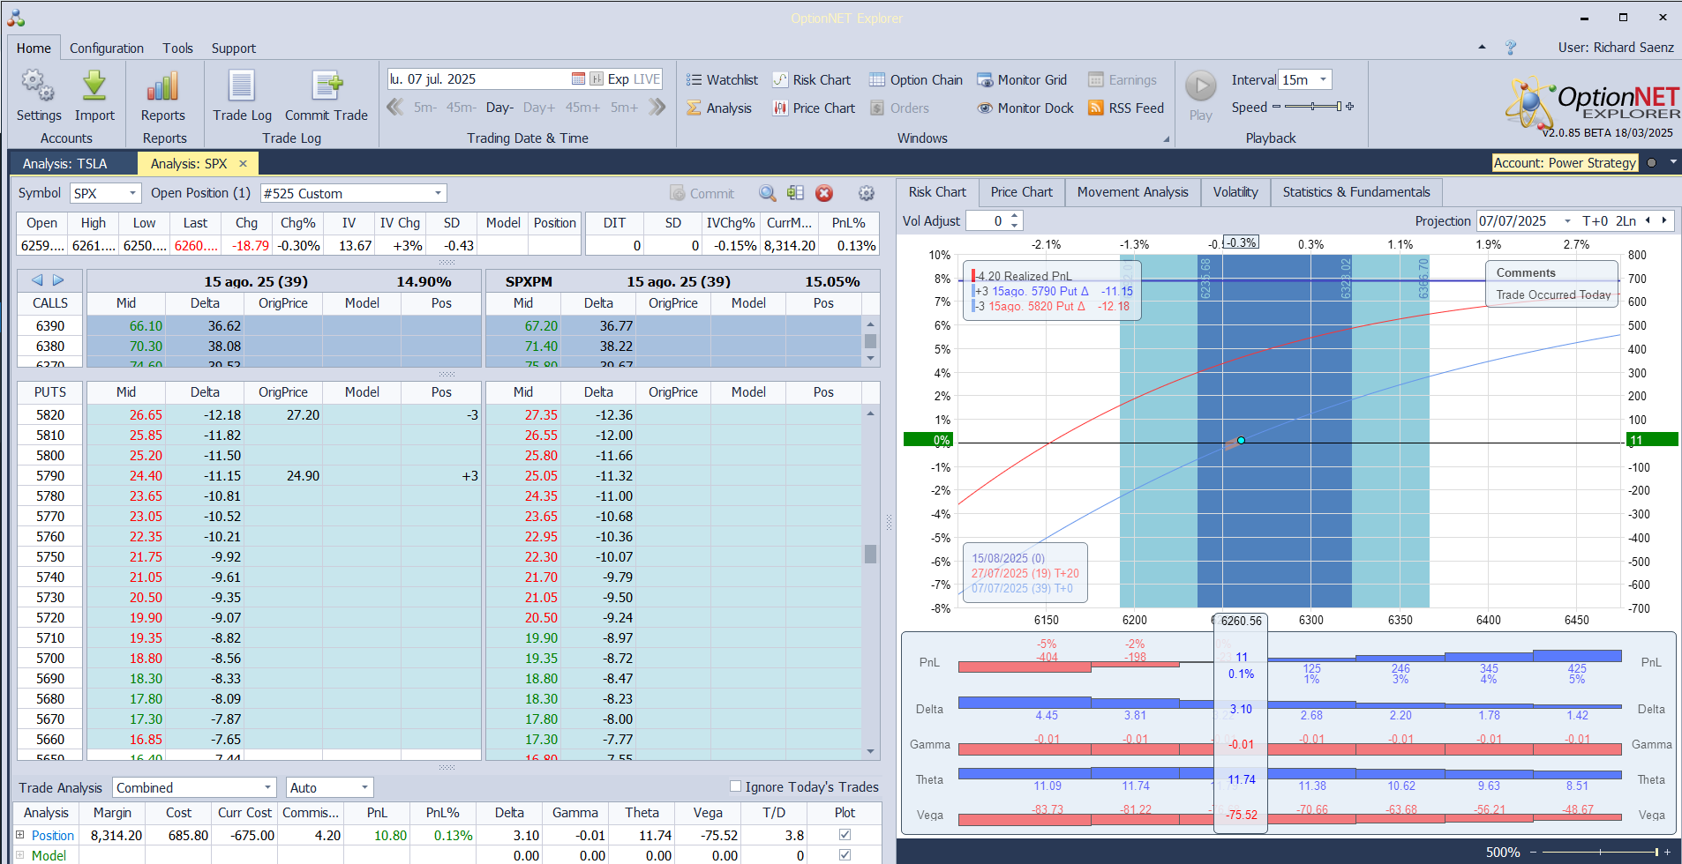The image size is (1682, 864).
Task: Open the Auto dropdown in Trade Analysis
Action: click(x=364, y=787)
